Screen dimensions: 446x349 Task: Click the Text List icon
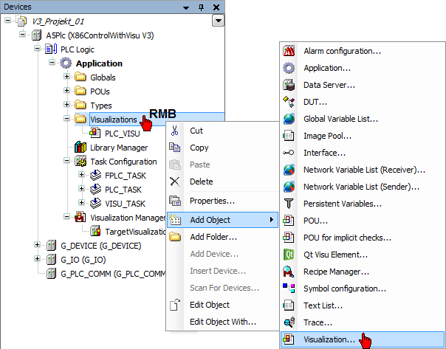click(289, 305)
